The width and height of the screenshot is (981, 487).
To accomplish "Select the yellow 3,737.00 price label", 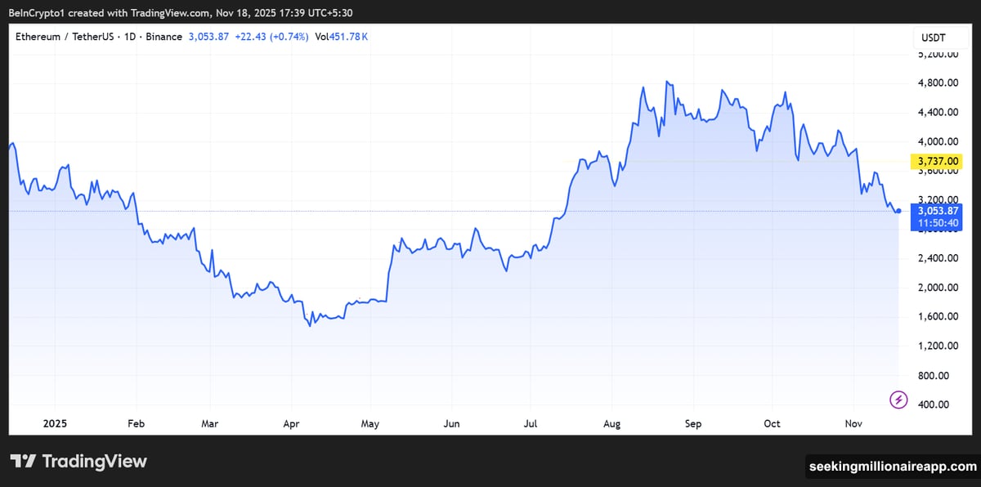I will pos(936,162).
